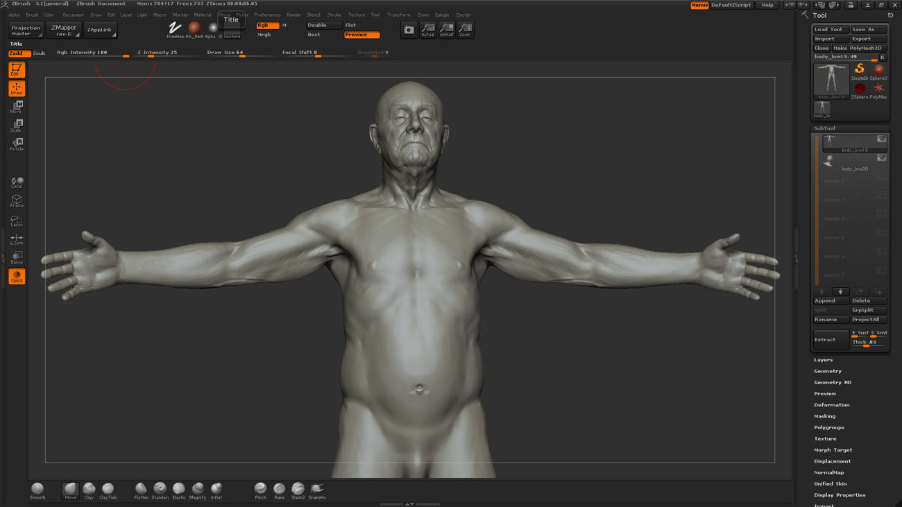Choose the Pinch brush
This screenshot has width=902, height=507.
(260, 489)
